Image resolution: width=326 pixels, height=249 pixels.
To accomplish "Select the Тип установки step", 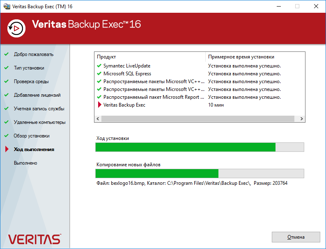I will coord(29,68).
